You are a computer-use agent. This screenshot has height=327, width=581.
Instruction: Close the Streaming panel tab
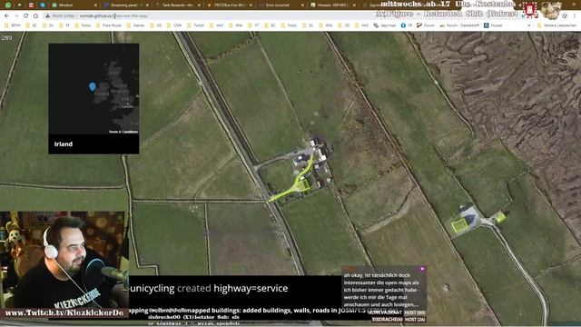147,5
